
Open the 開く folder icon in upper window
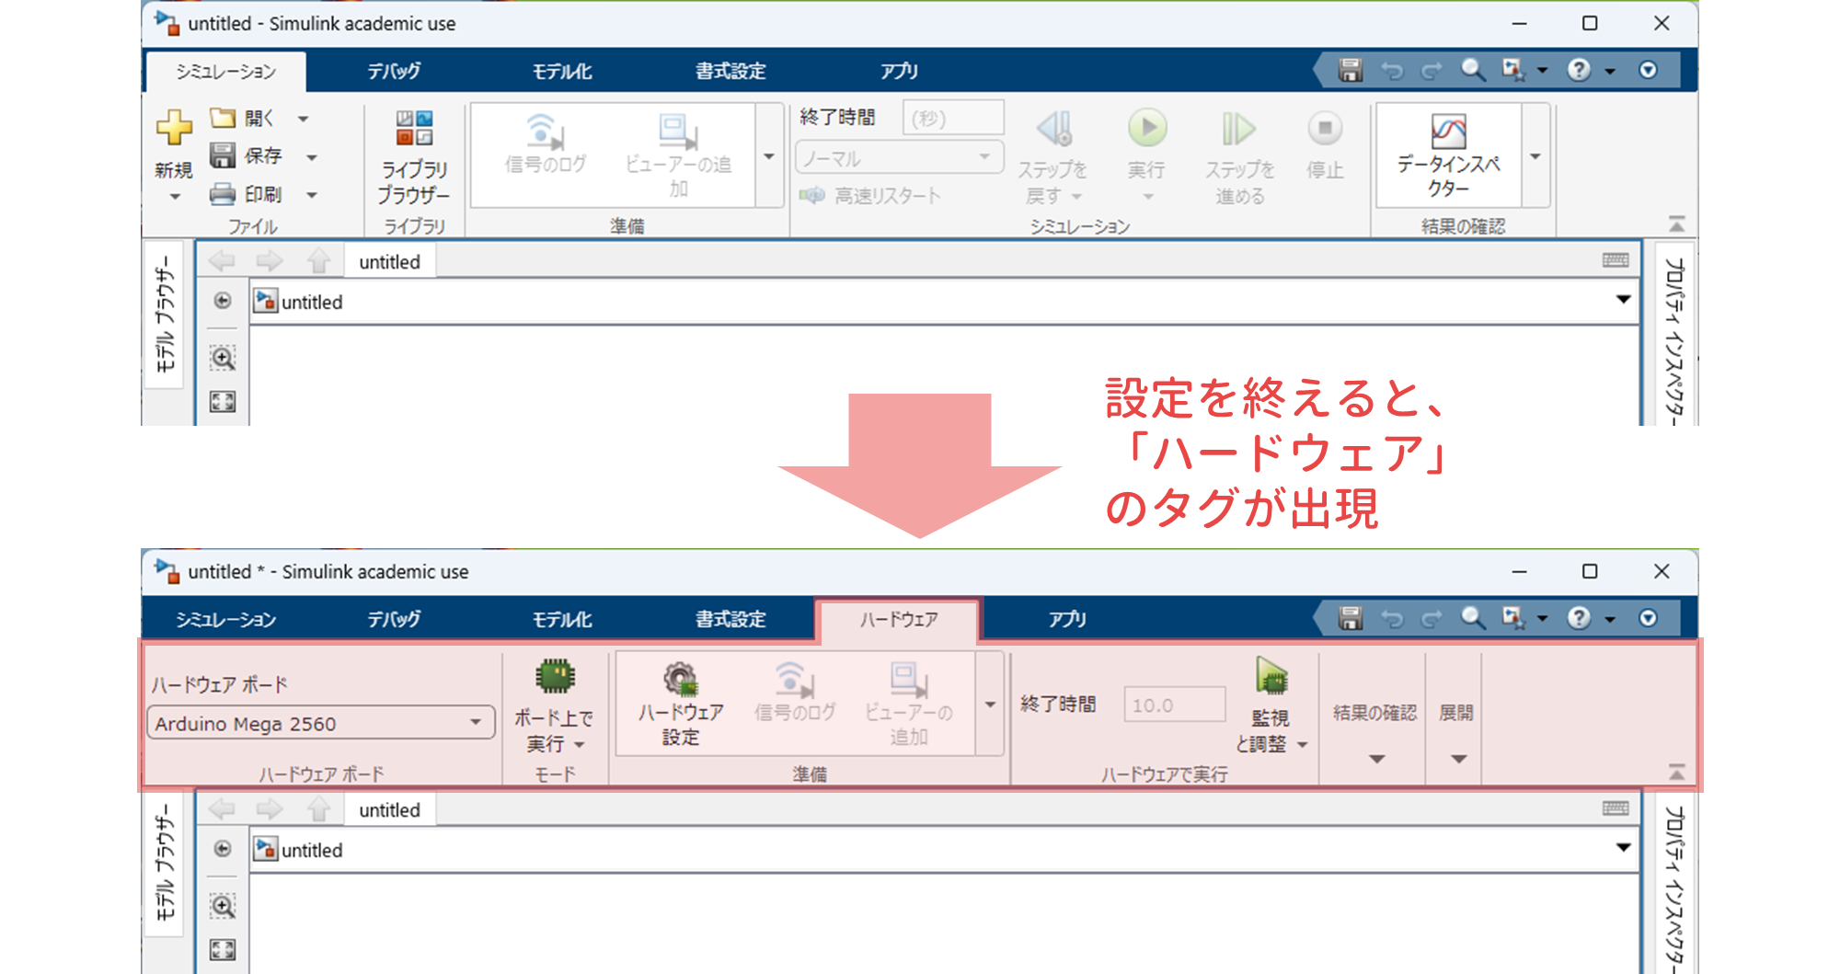point(223,118)
